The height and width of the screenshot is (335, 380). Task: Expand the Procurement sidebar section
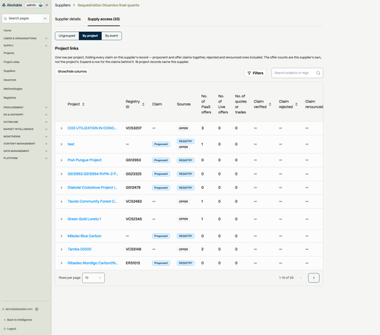tap(25, 107)
